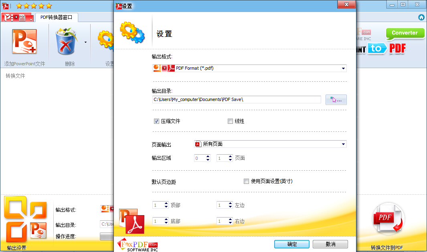The height and width of the screenshot is (252, 427).
Task: Cancel the dialog with the 撤销 button
Action: click(330, 244)
